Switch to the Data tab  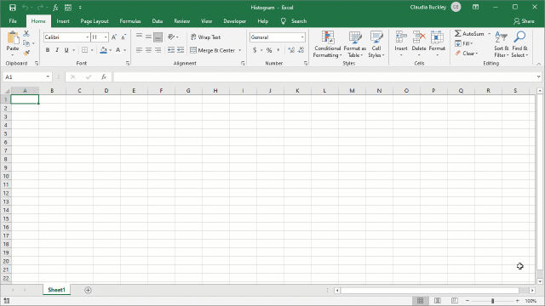157,21
